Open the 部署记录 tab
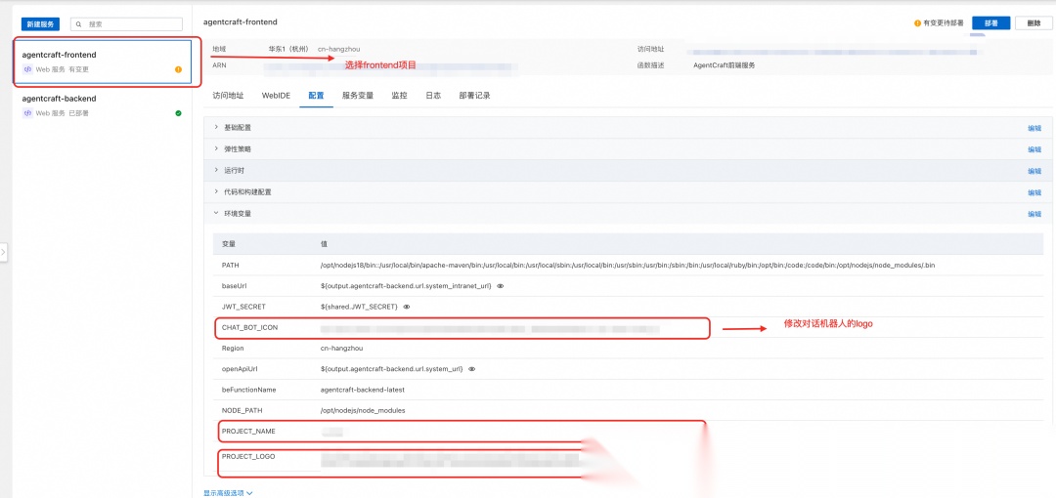1056x498 pixels. coord(475,96)
